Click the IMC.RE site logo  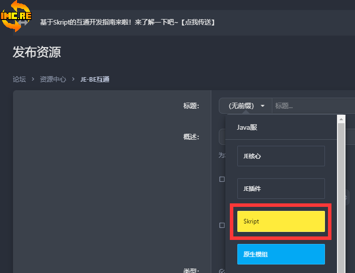click(x=16, y=16)
